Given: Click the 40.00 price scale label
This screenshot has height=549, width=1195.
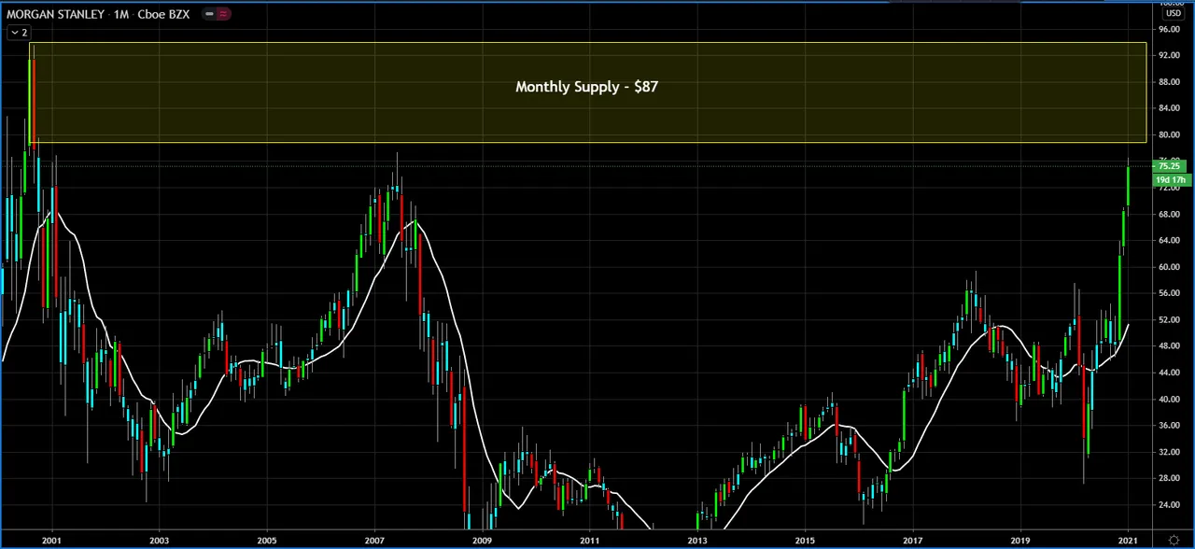Looking at the screenshot, I should 1169,399.
